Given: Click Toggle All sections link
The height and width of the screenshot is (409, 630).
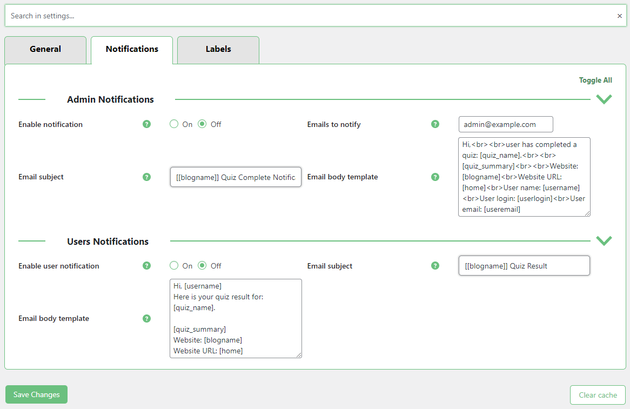Looking at the screenshot, I should tap(595, 80).
